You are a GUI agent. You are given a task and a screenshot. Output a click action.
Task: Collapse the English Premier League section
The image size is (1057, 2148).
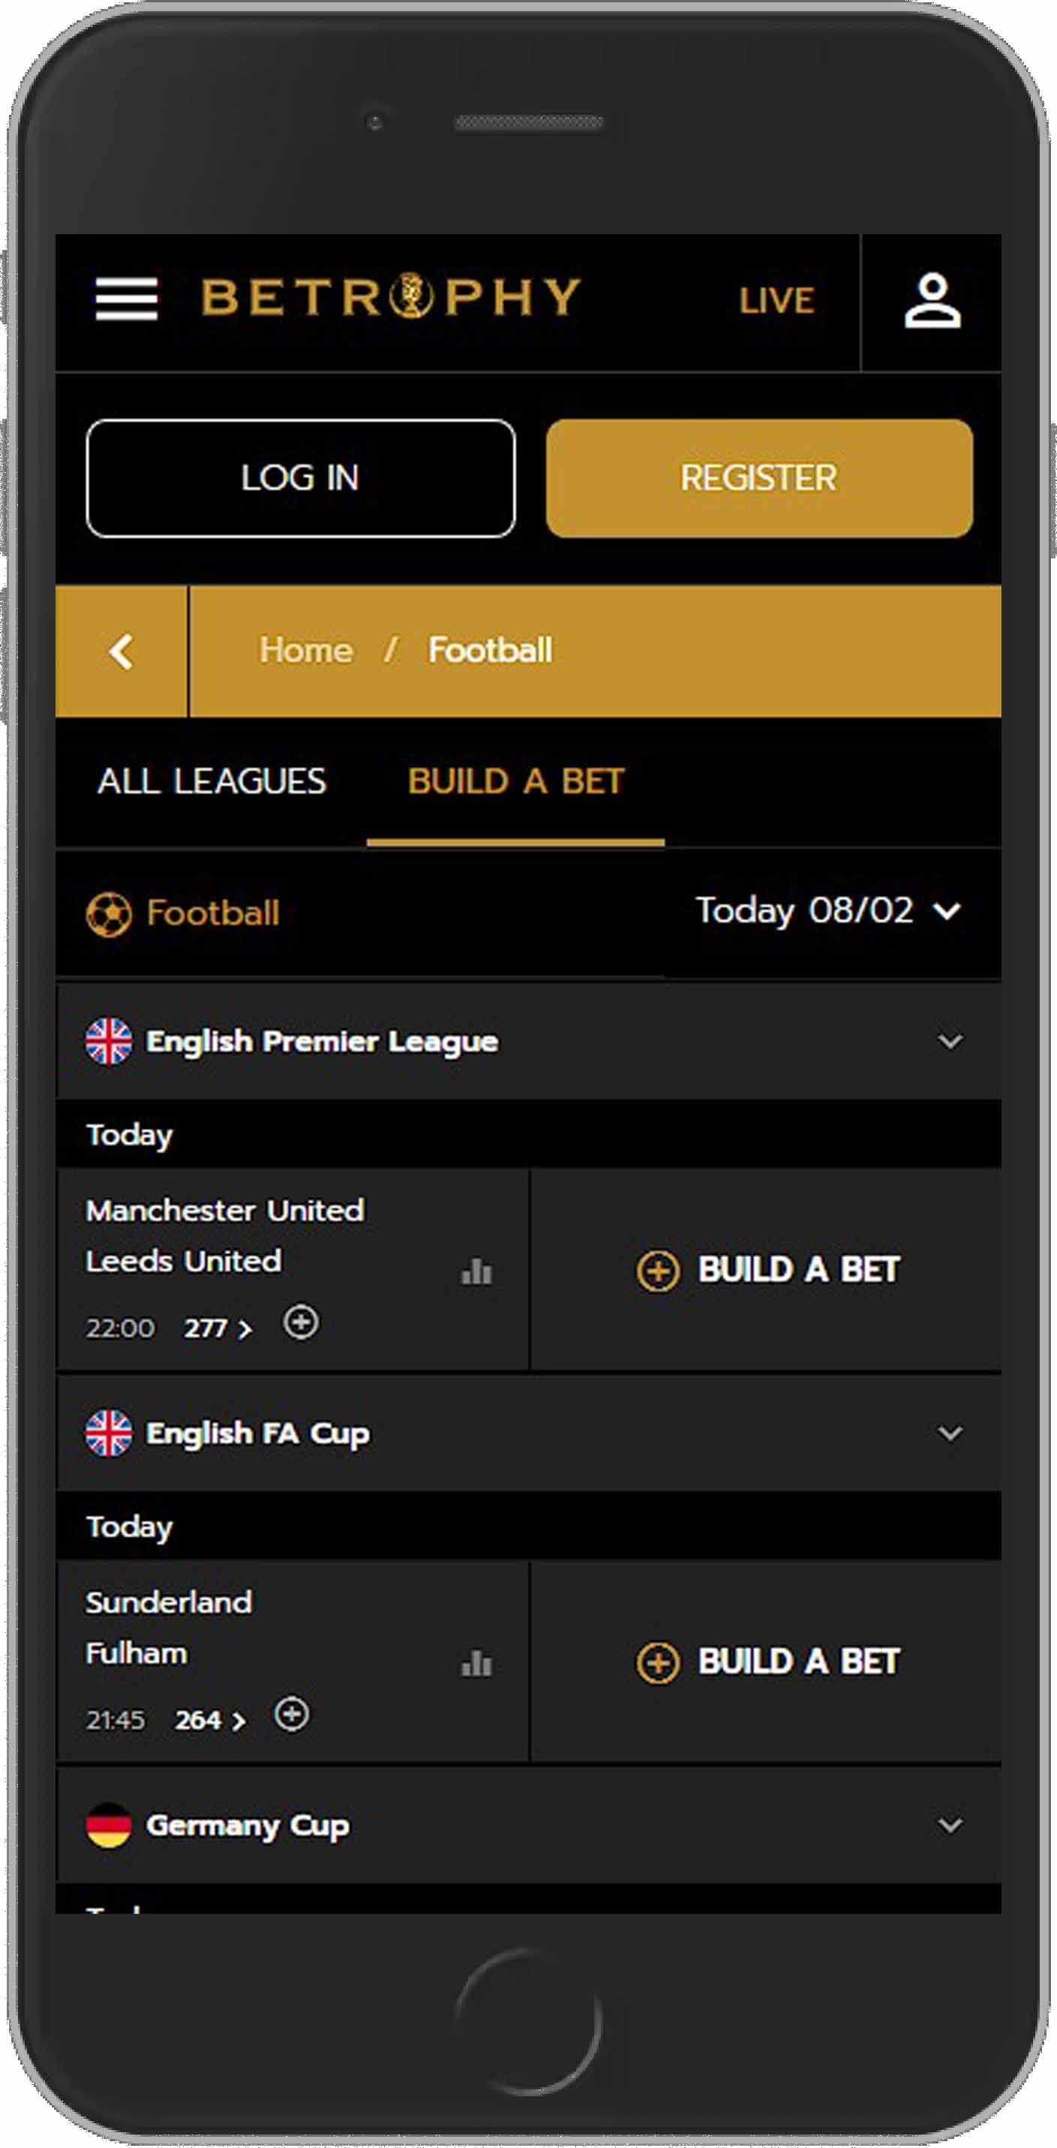[x=950, y=1041]
